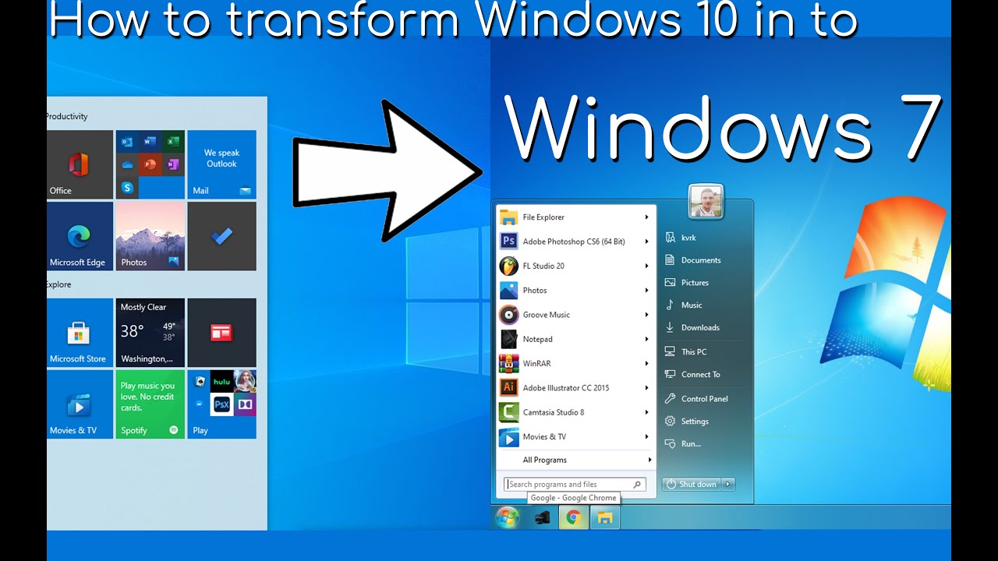Click the Adobe Illustrator Ai icon

click(x=509, y=387)
